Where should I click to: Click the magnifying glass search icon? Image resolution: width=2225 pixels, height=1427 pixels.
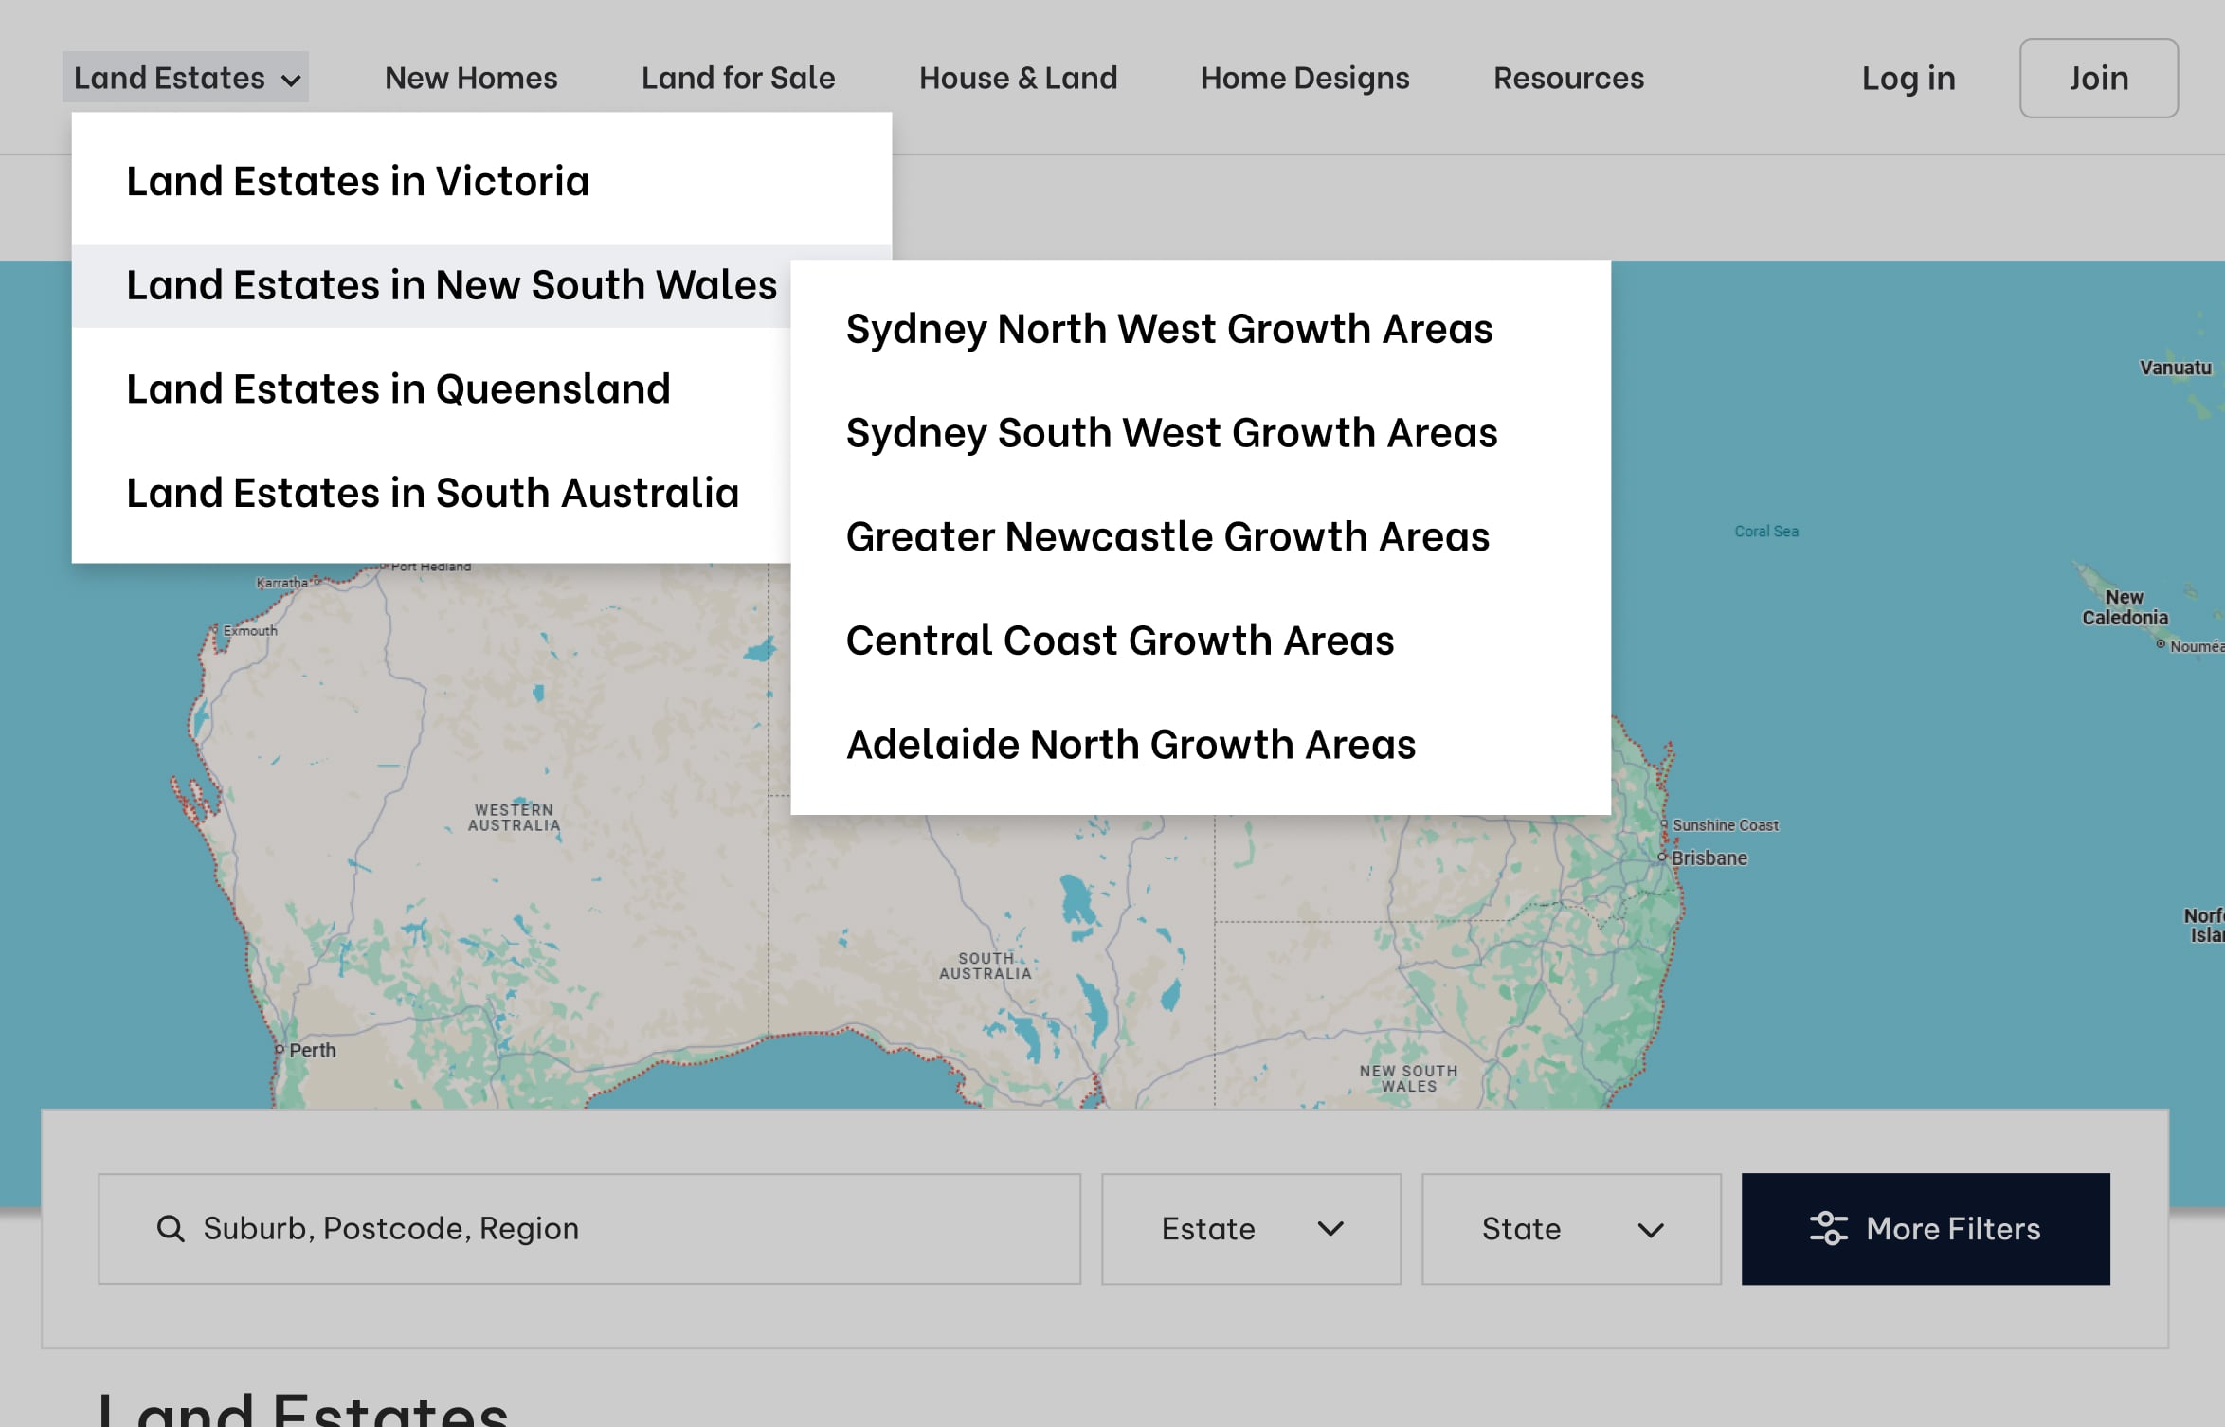click(171, 1228)
